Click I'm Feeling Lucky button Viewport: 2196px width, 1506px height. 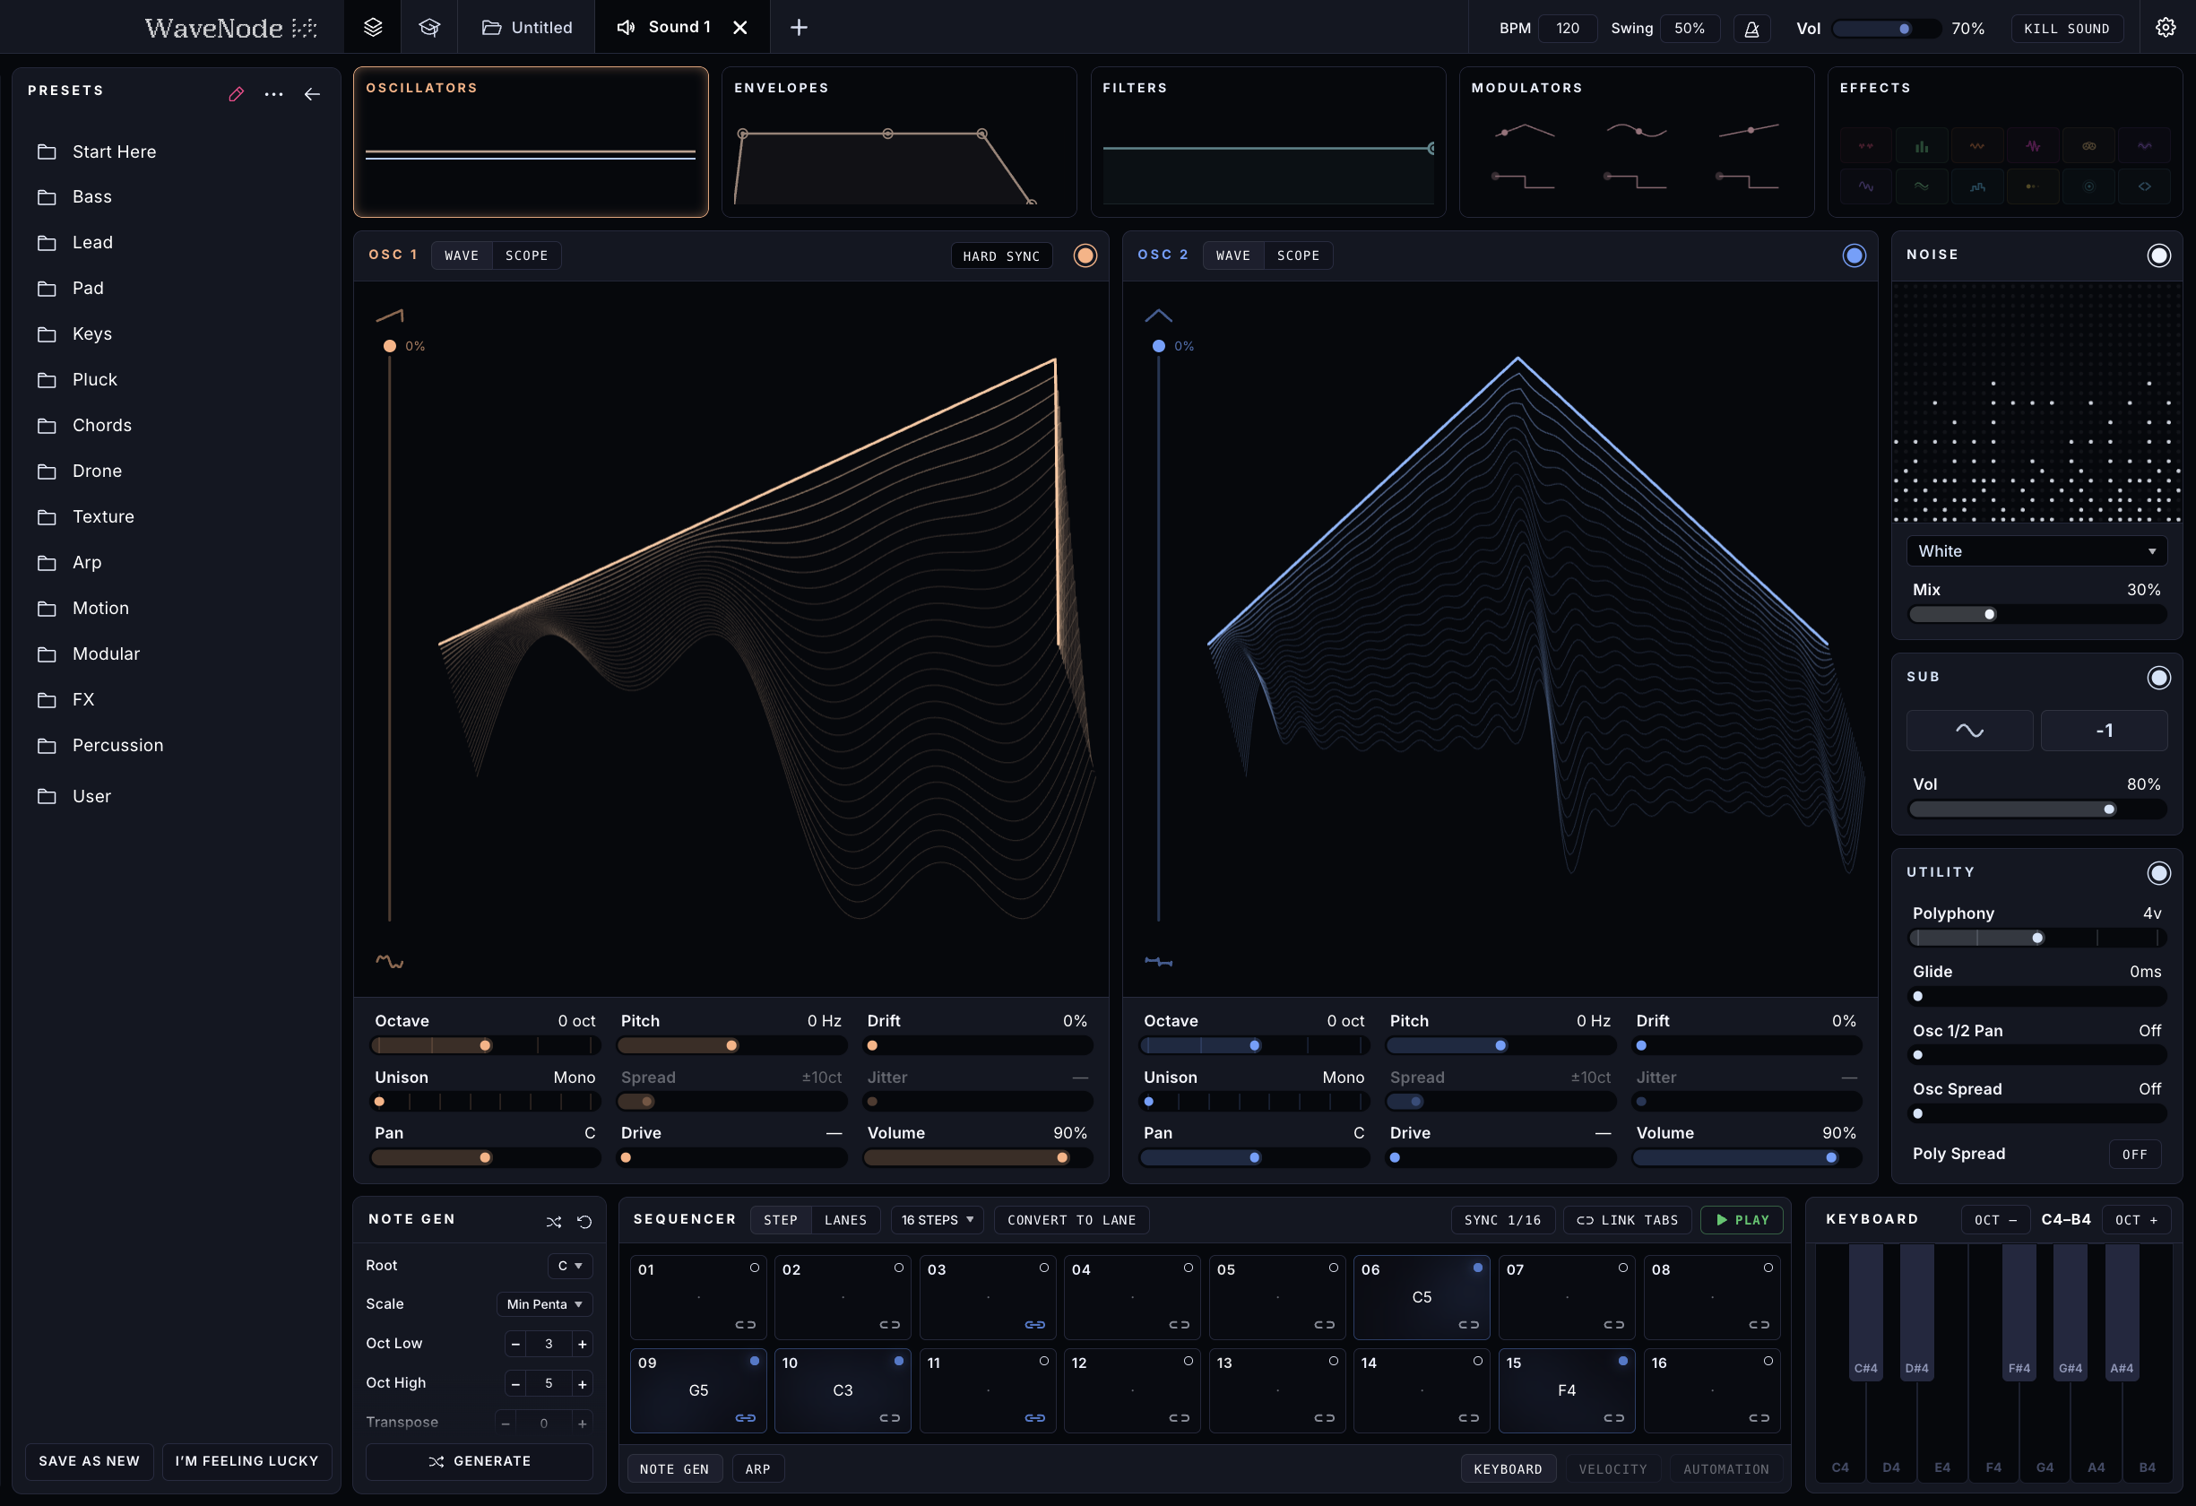(246, 1460)
